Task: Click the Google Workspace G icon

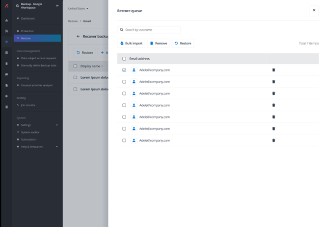Action: coord(17,6)
